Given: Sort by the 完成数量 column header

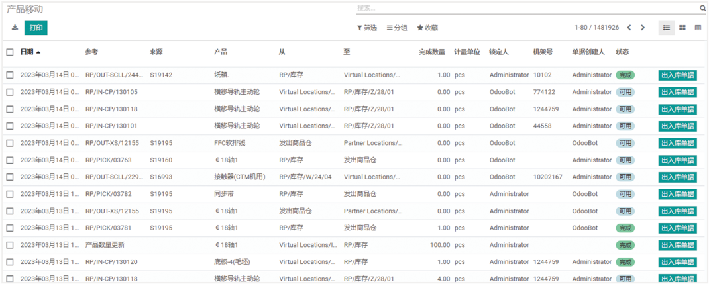Looking at the screenshot, I should coord(431,52).
